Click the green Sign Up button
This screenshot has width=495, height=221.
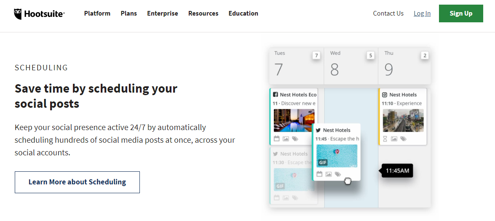tap(461, 13)
